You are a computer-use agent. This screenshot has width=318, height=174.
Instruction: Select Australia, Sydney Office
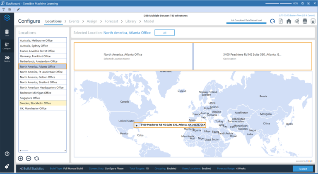tap(43, 46)
